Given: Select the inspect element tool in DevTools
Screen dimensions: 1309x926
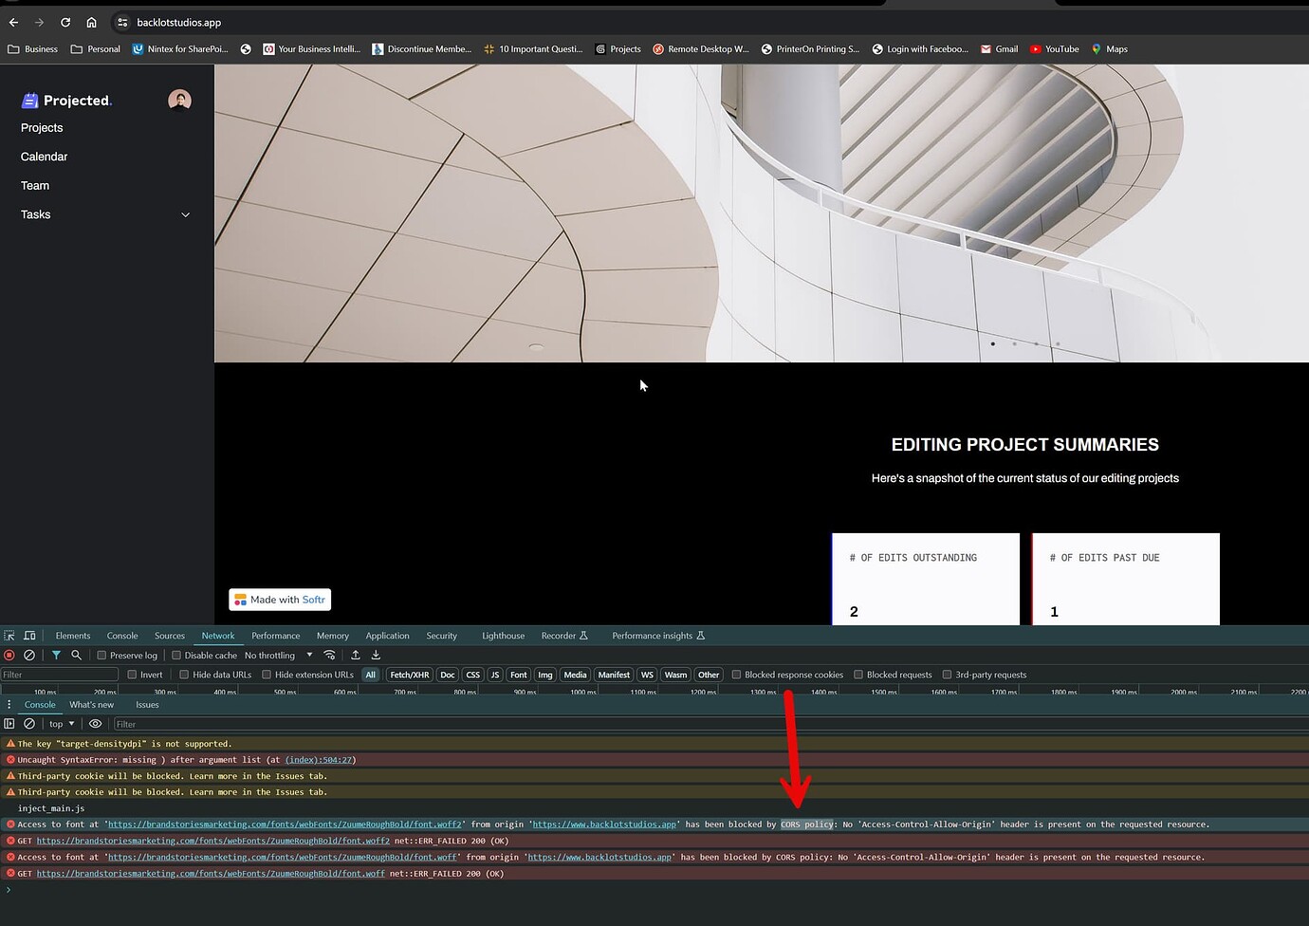Looking at the screenshot, I should pos(9,635).
